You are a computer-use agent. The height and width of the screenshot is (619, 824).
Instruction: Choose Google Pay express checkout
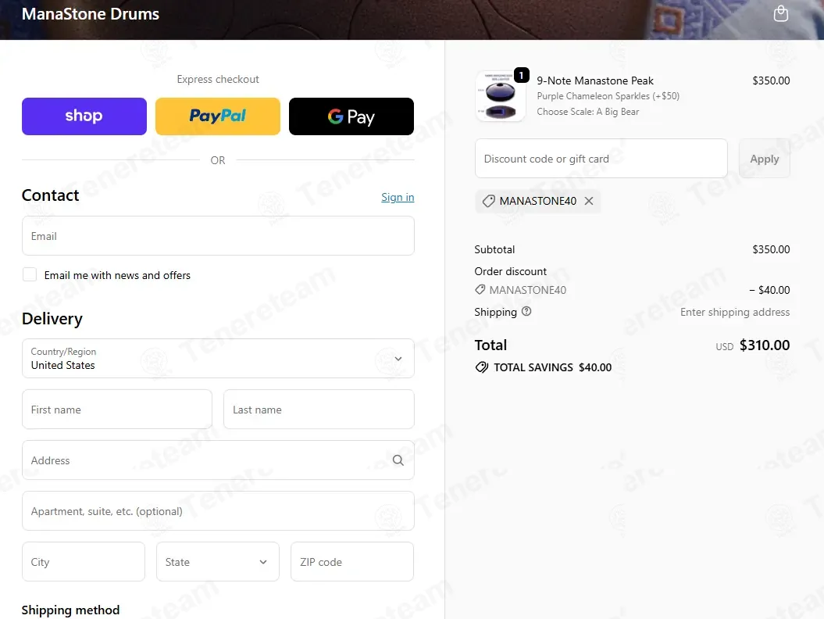tap(351, 116)
